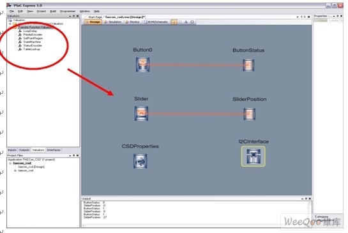Viewport: 348px width, 233px height.
Task: Toggle auto-hide pin on Project Files panel
Action: click(74, 155)
